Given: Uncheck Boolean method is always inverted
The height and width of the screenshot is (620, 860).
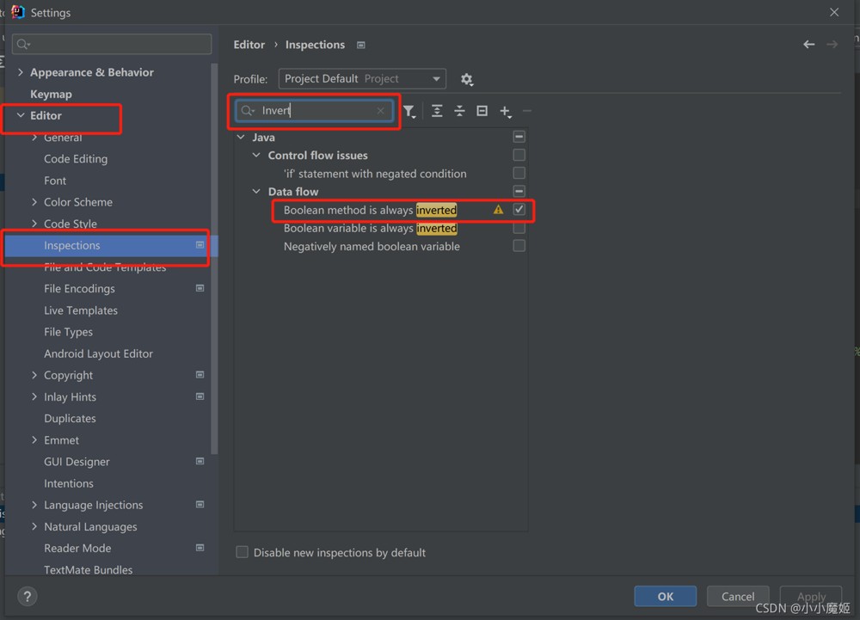Looking at the screenshot, I should coord(519,210).
